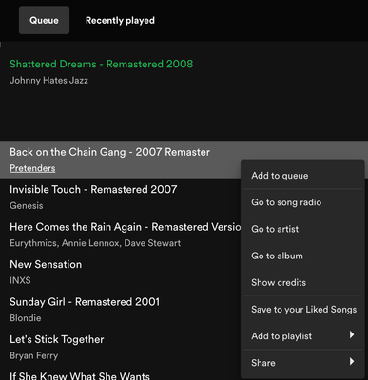The height and width of the screenshot is (380, 368).
Task: Select If She Knew What She Wants
Action: tap(80, 376)
